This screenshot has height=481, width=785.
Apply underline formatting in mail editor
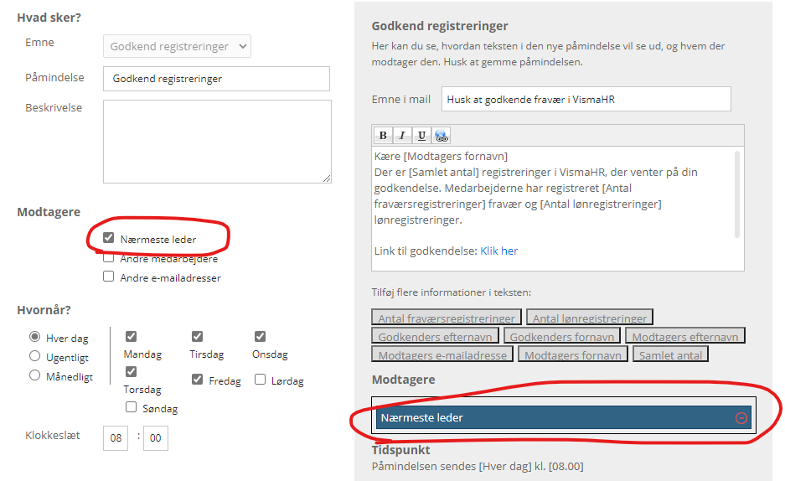(x=421, y=135)
